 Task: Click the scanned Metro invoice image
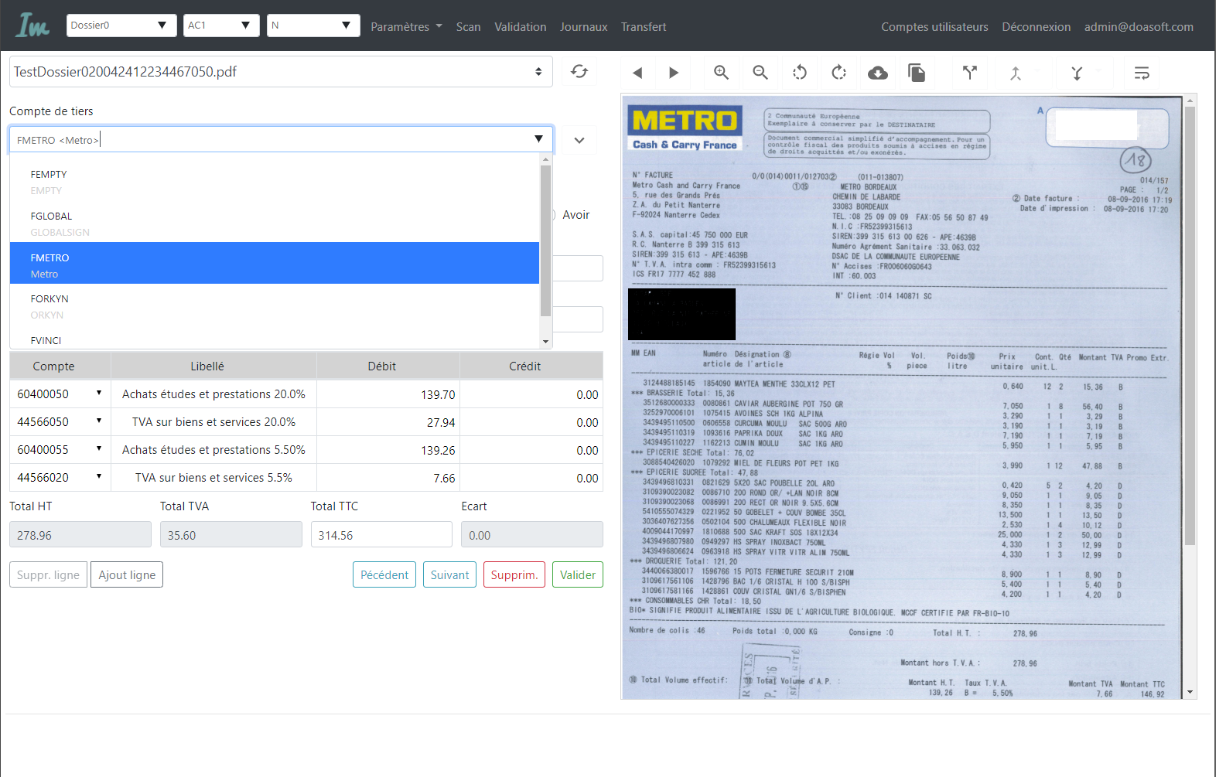coord(902,397)
